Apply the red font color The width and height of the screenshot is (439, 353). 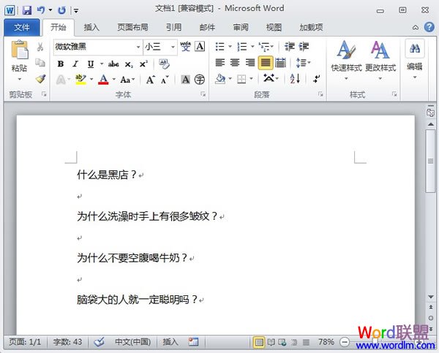tap(103, 80)
